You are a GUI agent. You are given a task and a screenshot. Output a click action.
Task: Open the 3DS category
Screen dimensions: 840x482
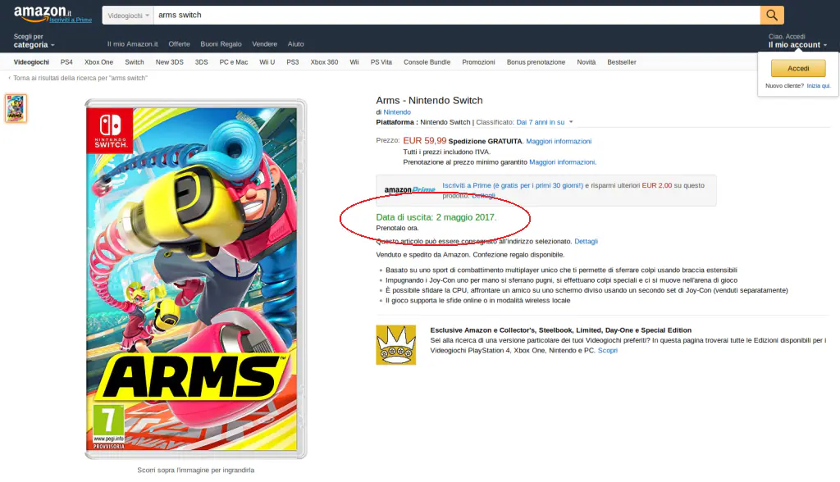click(202, 62)
